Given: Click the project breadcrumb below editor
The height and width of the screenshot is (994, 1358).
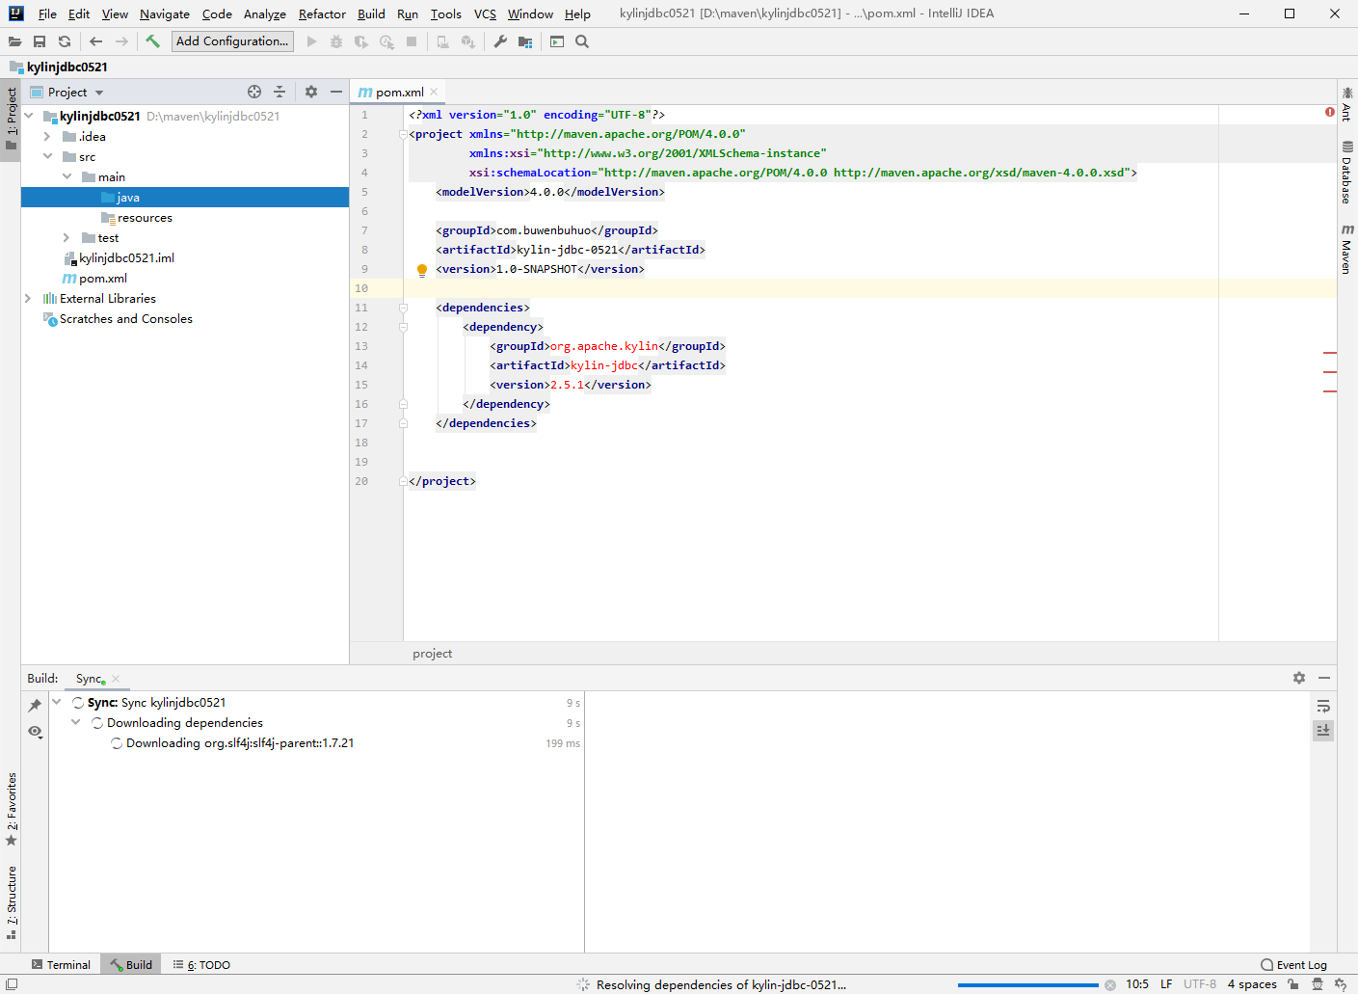Looking at the screenshot, I should pos(432,654).
